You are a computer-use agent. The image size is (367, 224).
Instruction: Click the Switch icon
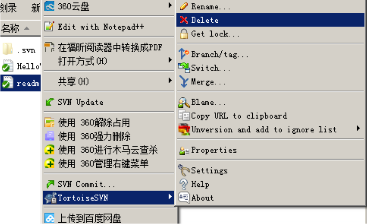(184, 68)
